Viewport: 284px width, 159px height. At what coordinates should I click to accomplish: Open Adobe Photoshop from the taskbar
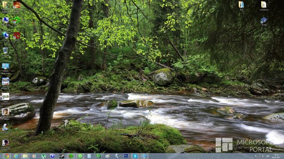tap(126, 156)
